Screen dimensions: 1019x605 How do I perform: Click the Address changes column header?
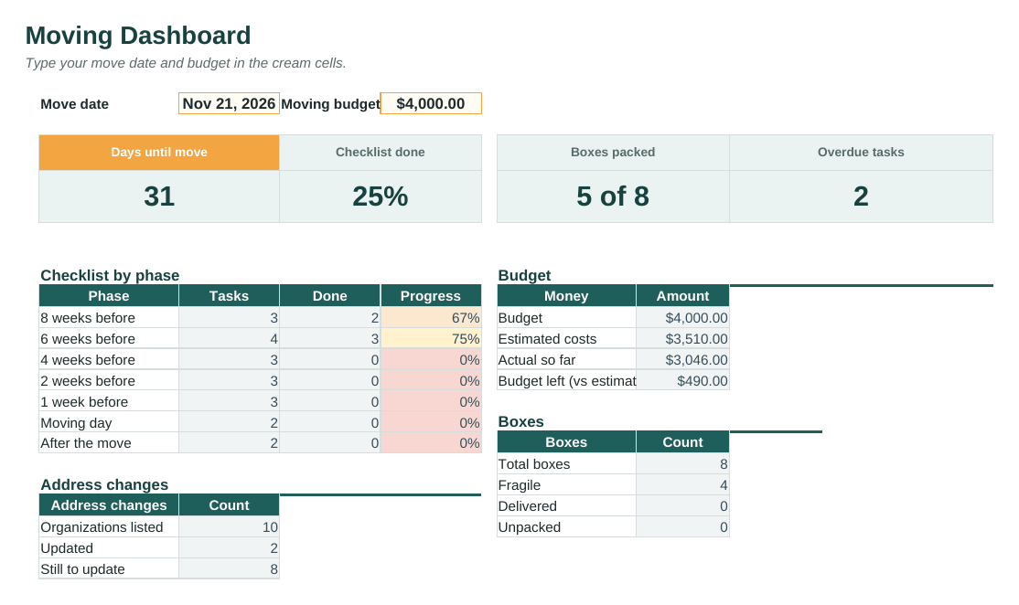point(109,505)
